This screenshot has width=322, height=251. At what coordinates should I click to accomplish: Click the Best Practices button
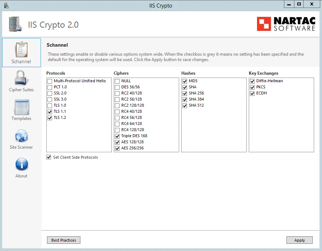(64, 240)
